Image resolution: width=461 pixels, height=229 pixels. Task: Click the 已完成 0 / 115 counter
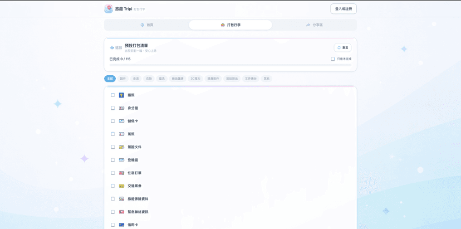(120, 59)
